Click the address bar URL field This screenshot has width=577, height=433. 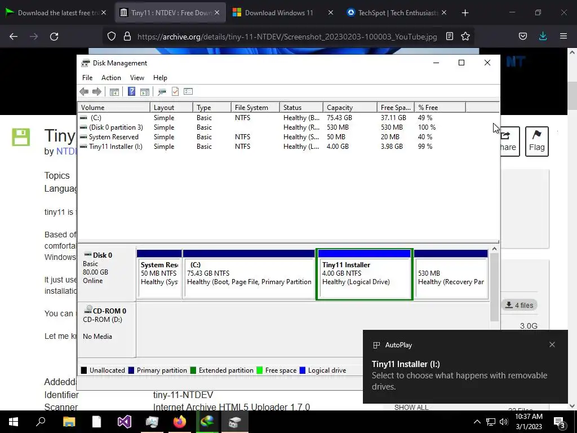coord(287,37)
